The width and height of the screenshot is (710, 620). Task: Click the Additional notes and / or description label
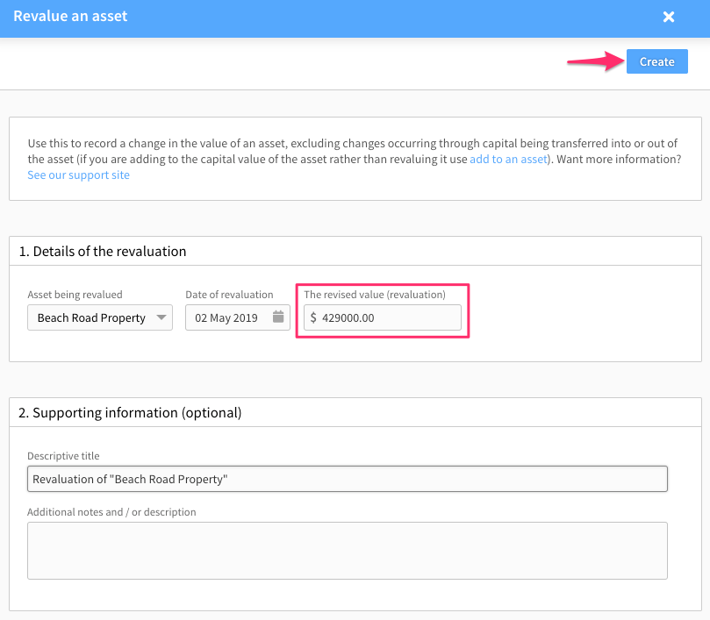(111, 512)
